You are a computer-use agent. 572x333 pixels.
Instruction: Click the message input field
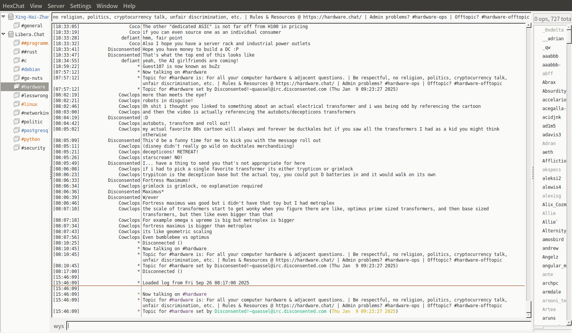pyautogui.click(x=299, y=326)
